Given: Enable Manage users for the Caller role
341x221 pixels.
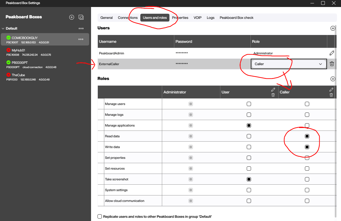Looking at the screenshot, I should tap(307, 104).
